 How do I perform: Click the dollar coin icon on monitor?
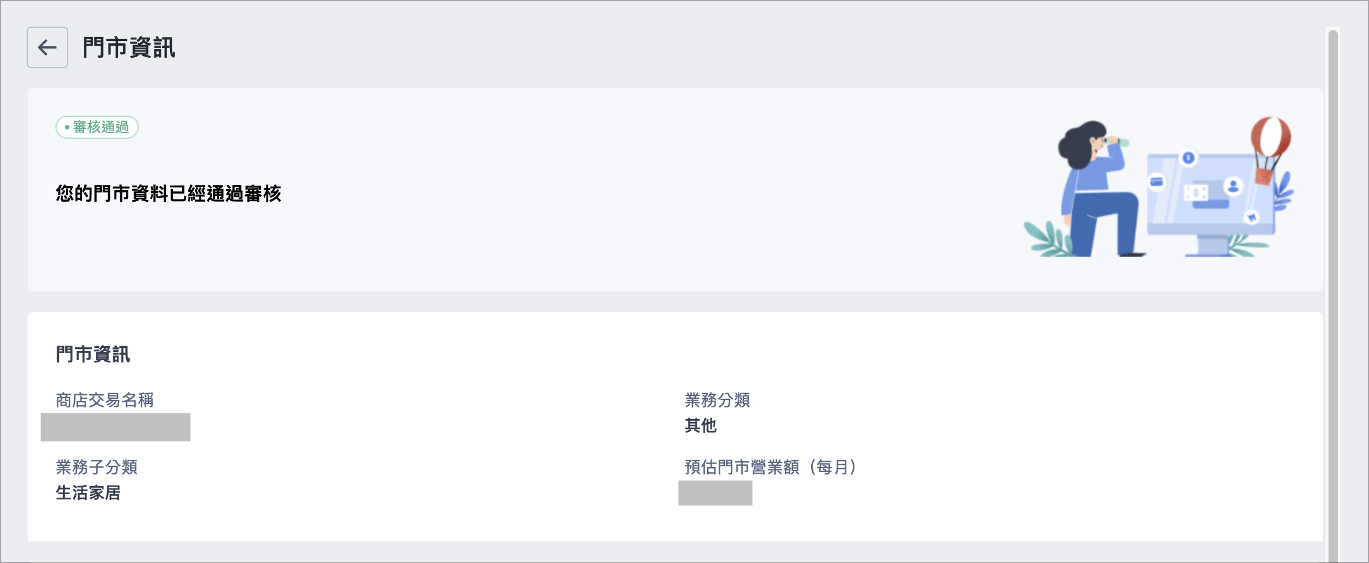(x=1189, y=157)
